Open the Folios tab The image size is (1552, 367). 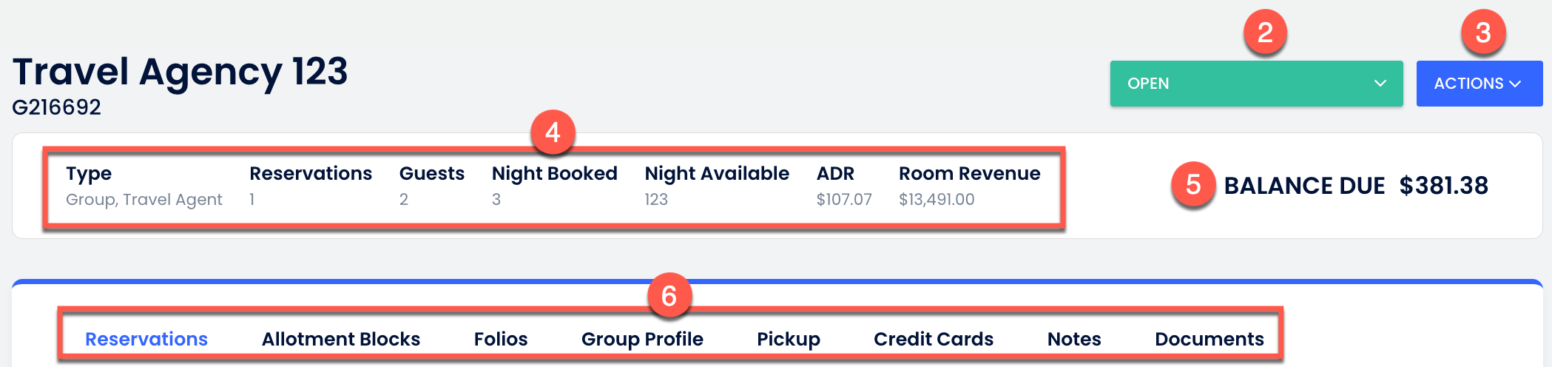(501, 339)
